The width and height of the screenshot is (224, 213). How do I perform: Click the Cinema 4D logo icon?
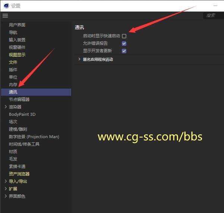click(x=6, y=6)
